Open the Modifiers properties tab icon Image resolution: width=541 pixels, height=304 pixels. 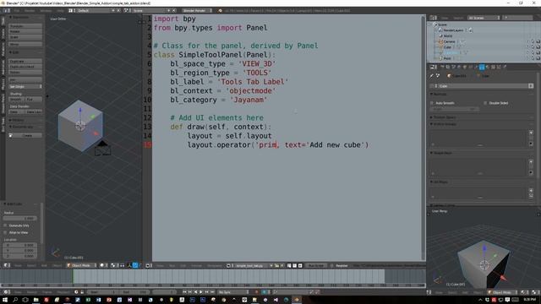tap(476, 67)
